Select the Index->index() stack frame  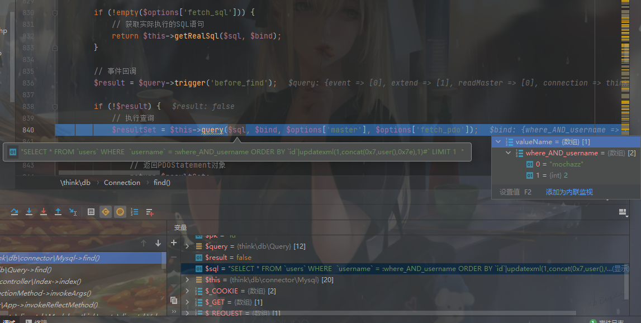(81, 282)
